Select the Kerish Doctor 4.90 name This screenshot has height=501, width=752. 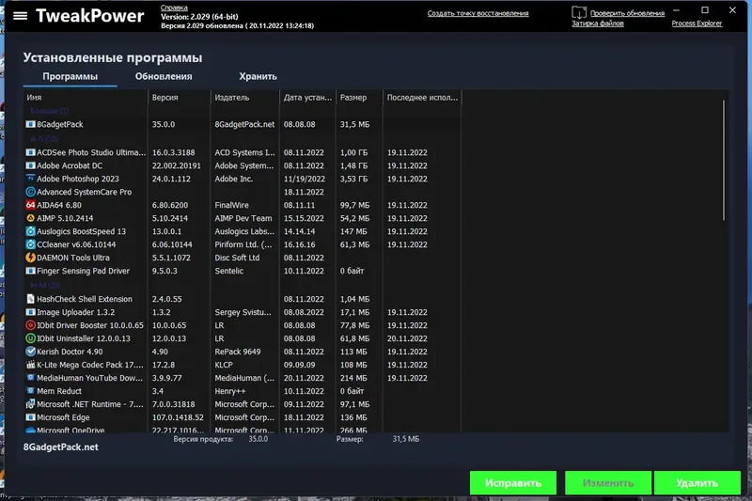[70, 352]
